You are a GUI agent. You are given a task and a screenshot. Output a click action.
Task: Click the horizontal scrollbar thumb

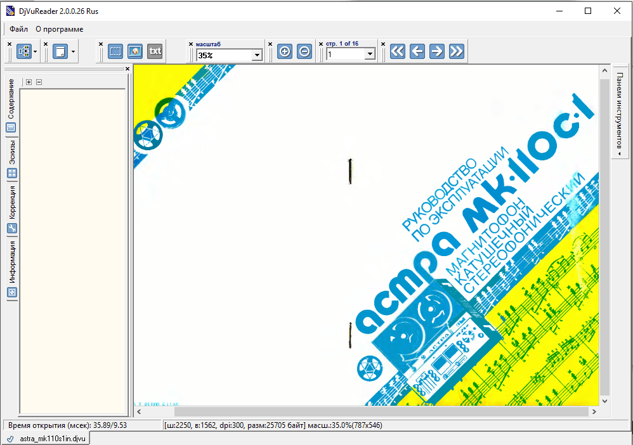pos(381,411)
